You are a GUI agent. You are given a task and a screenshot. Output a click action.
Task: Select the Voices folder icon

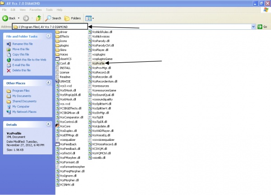(57, 55)
